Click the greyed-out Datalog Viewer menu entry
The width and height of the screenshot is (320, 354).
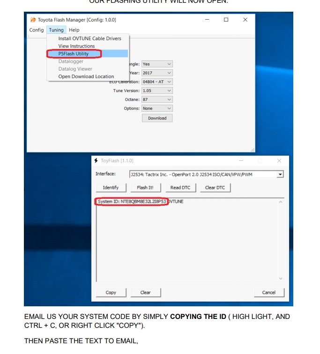click(x=75, y=69)
